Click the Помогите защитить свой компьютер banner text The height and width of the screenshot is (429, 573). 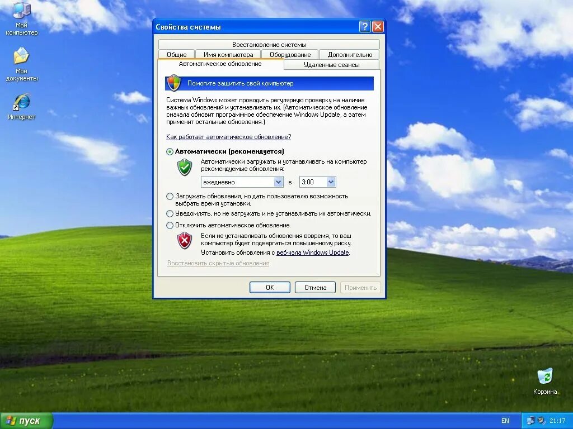coord(240,83)
